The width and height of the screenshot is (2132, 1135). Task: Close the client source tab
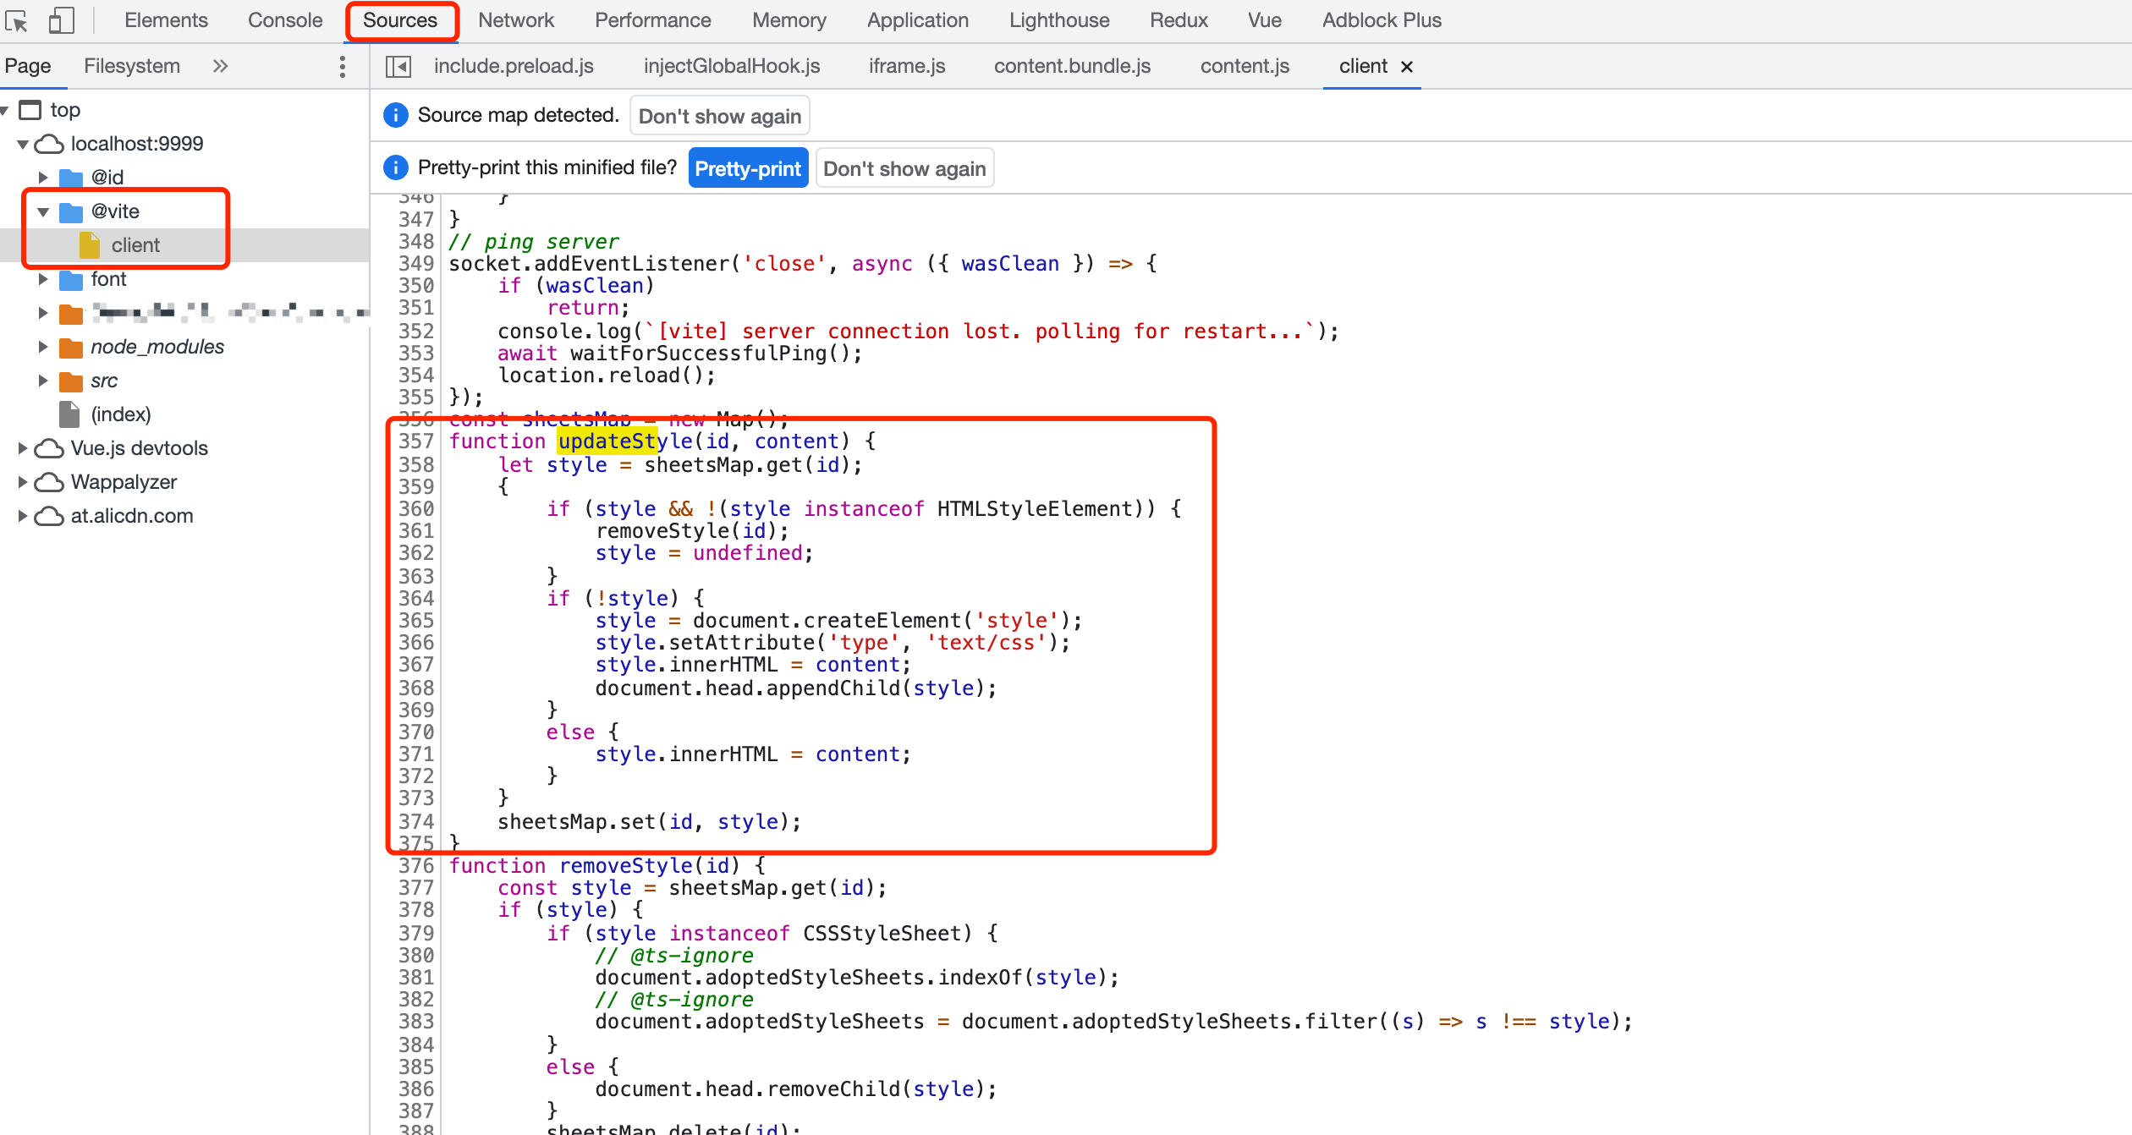click(1407, 66)
